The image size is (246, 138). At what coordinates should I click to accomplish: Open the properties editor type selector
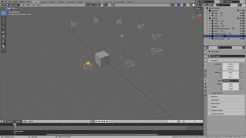206,48
